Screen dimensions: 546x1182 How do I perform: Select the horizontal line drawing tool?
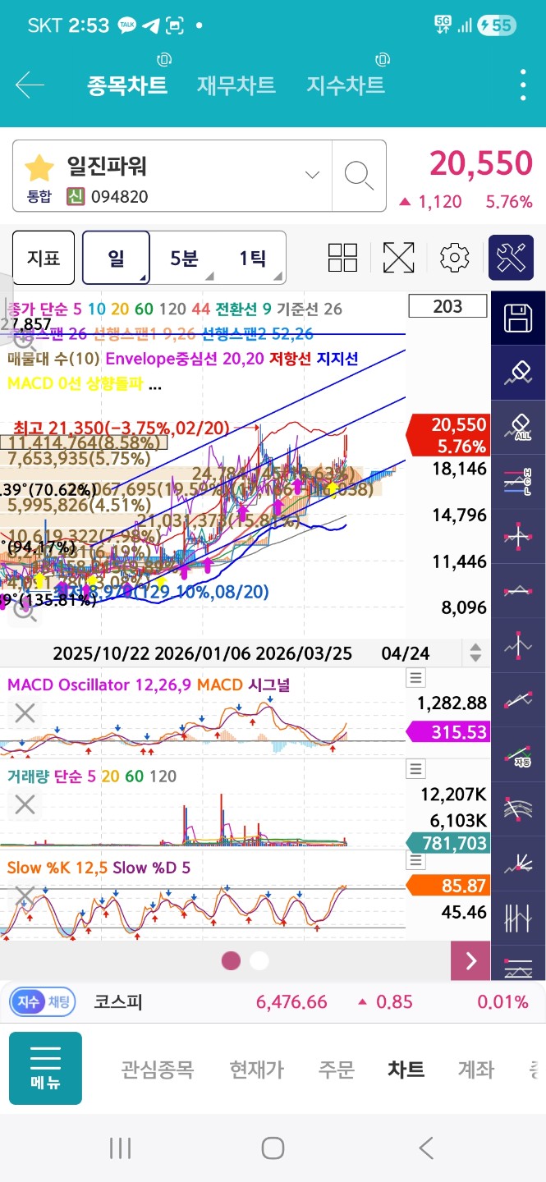518,589
